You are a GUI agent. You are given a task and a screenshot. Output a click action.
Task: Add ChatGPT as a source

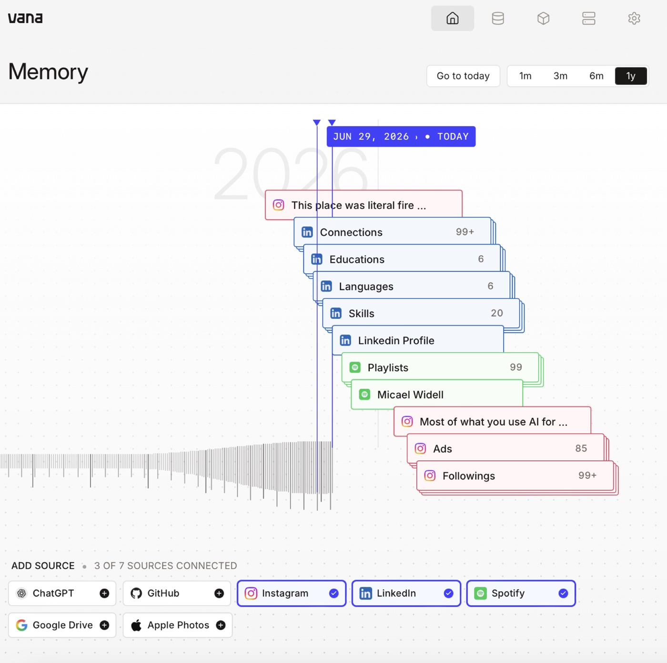pos(62,593)
